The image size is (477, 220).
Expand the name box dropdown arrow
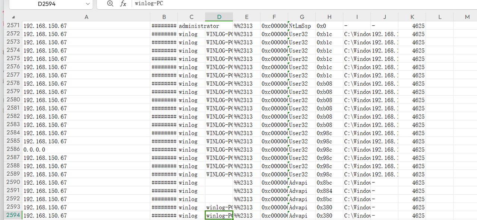click(88, 4)
